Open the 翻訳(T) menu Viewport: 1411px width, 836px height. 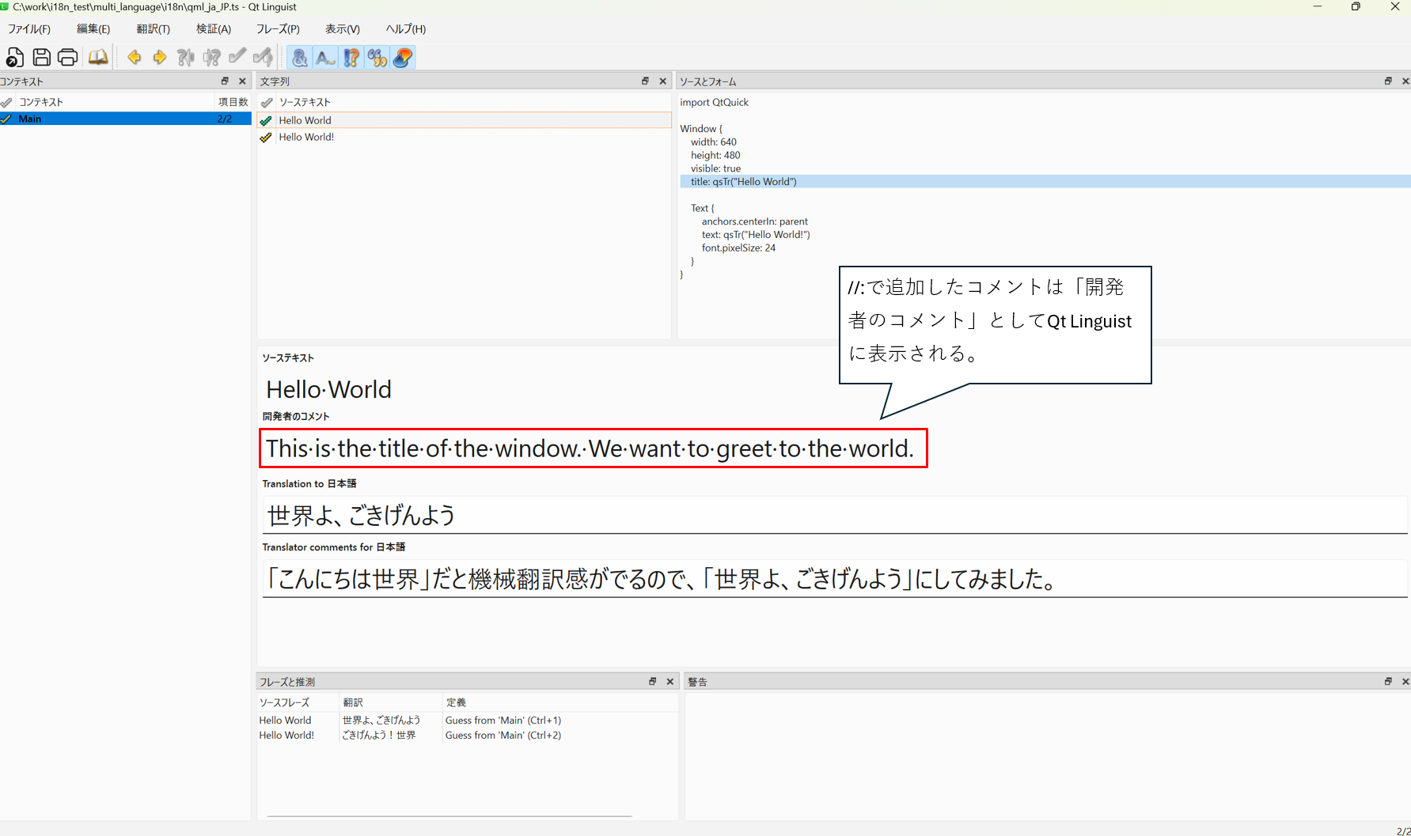[153, 29]
